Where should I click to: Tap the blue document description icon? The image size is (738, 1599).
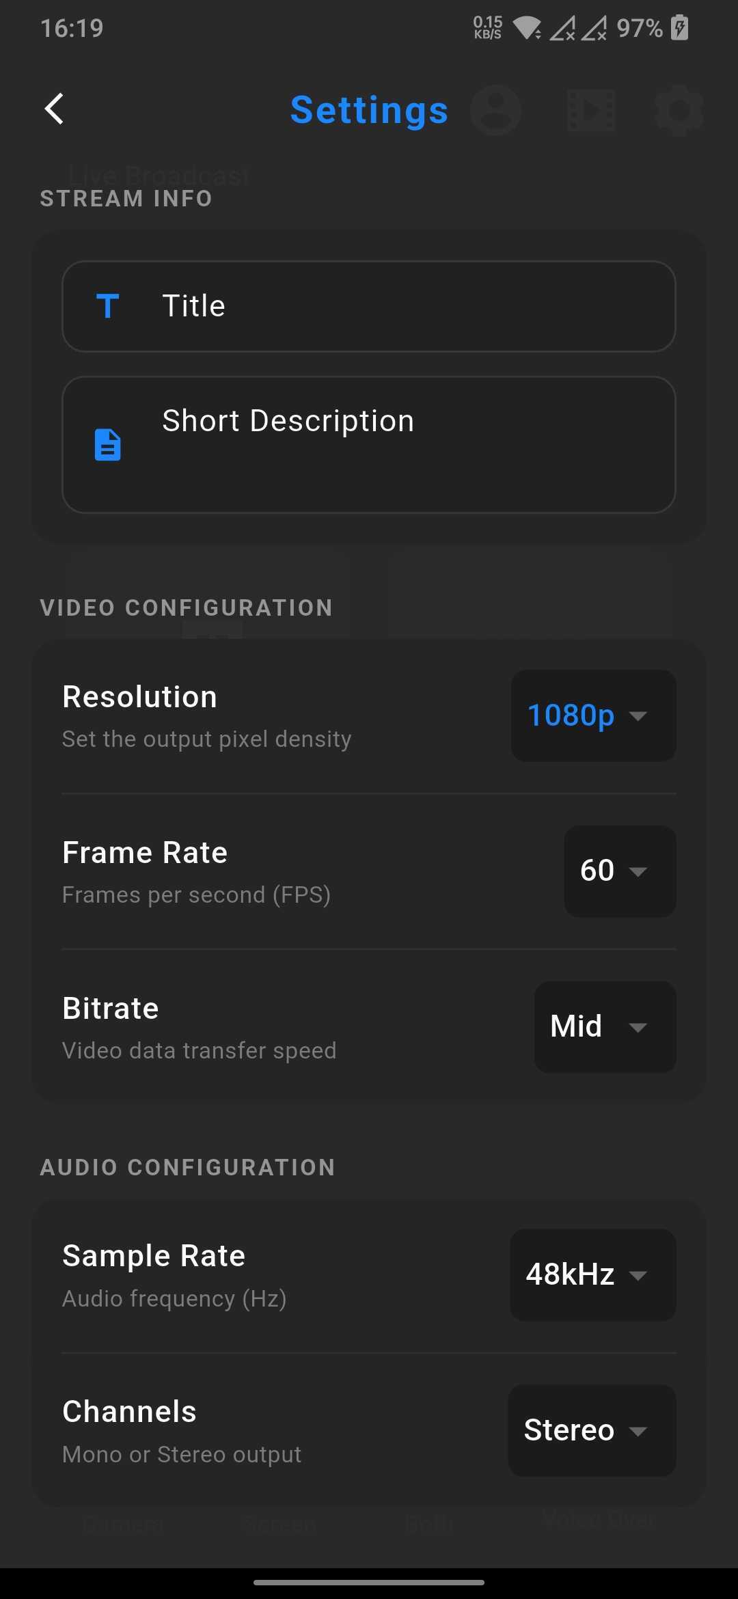click(x=108, y=445)
